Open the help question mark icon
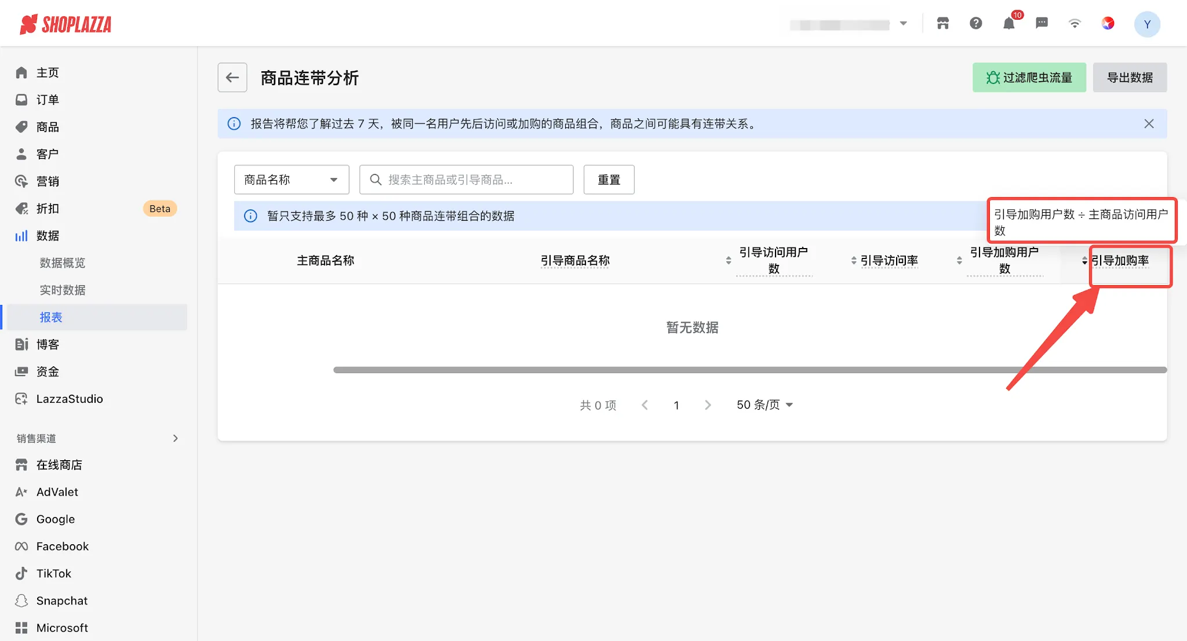 tap(976, 23)
